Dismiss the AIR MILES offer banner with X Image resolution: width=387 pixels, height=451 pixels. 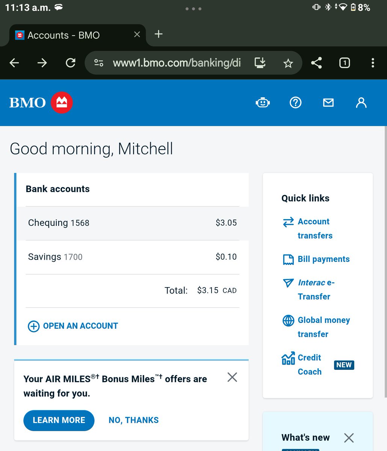(x=232, y=377)
